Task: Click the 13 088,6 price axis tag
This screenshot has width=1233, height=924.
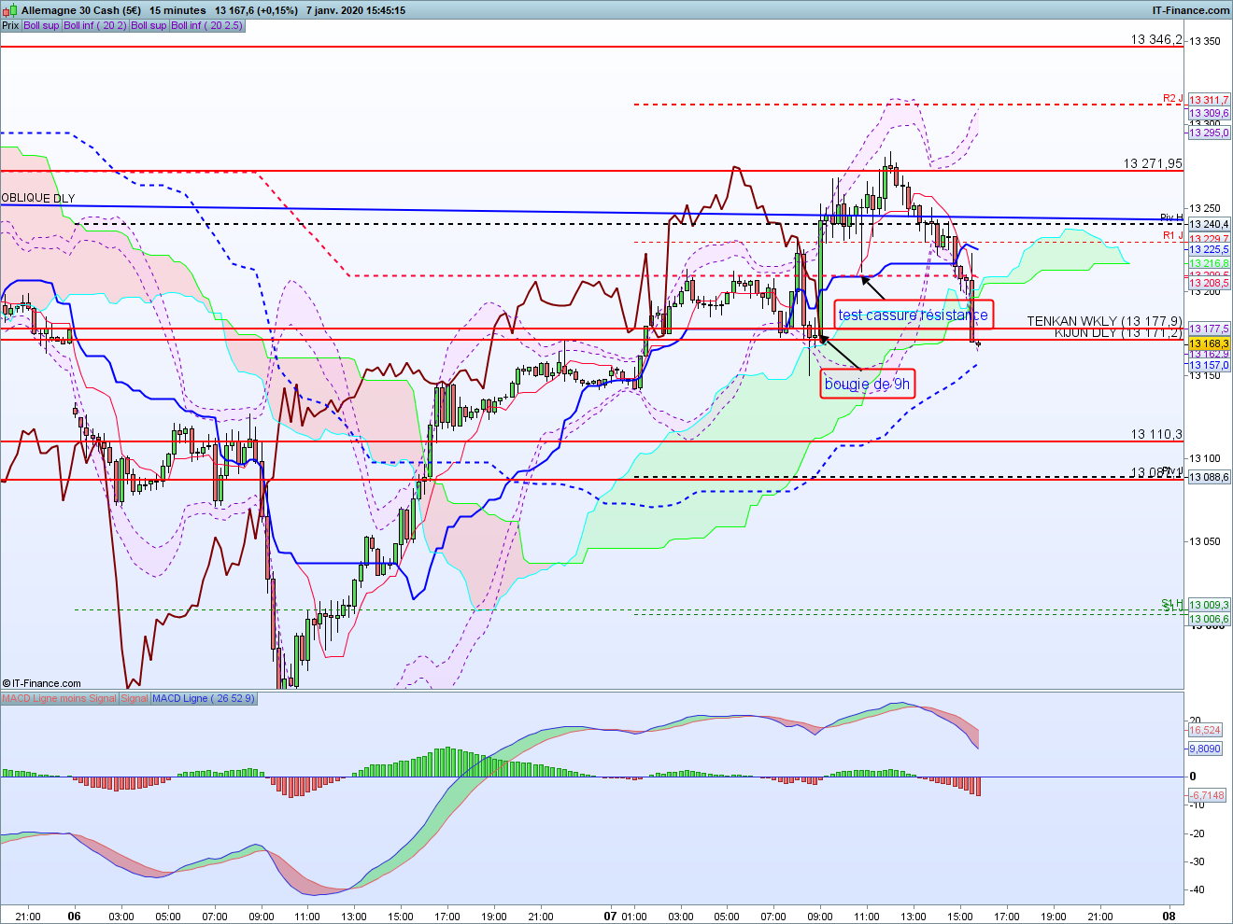Action: click(1209, 477)
